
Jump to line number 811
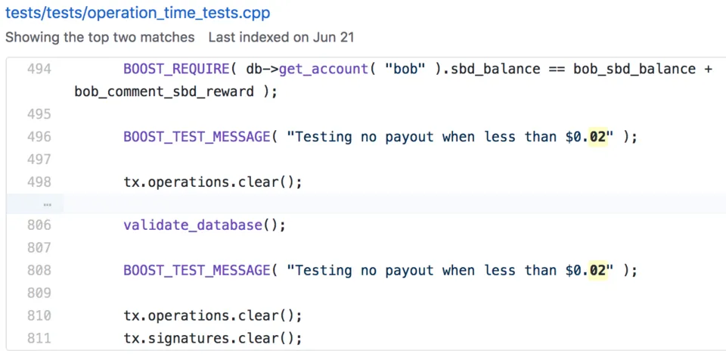pyautogui.click(x=39, y=338)
